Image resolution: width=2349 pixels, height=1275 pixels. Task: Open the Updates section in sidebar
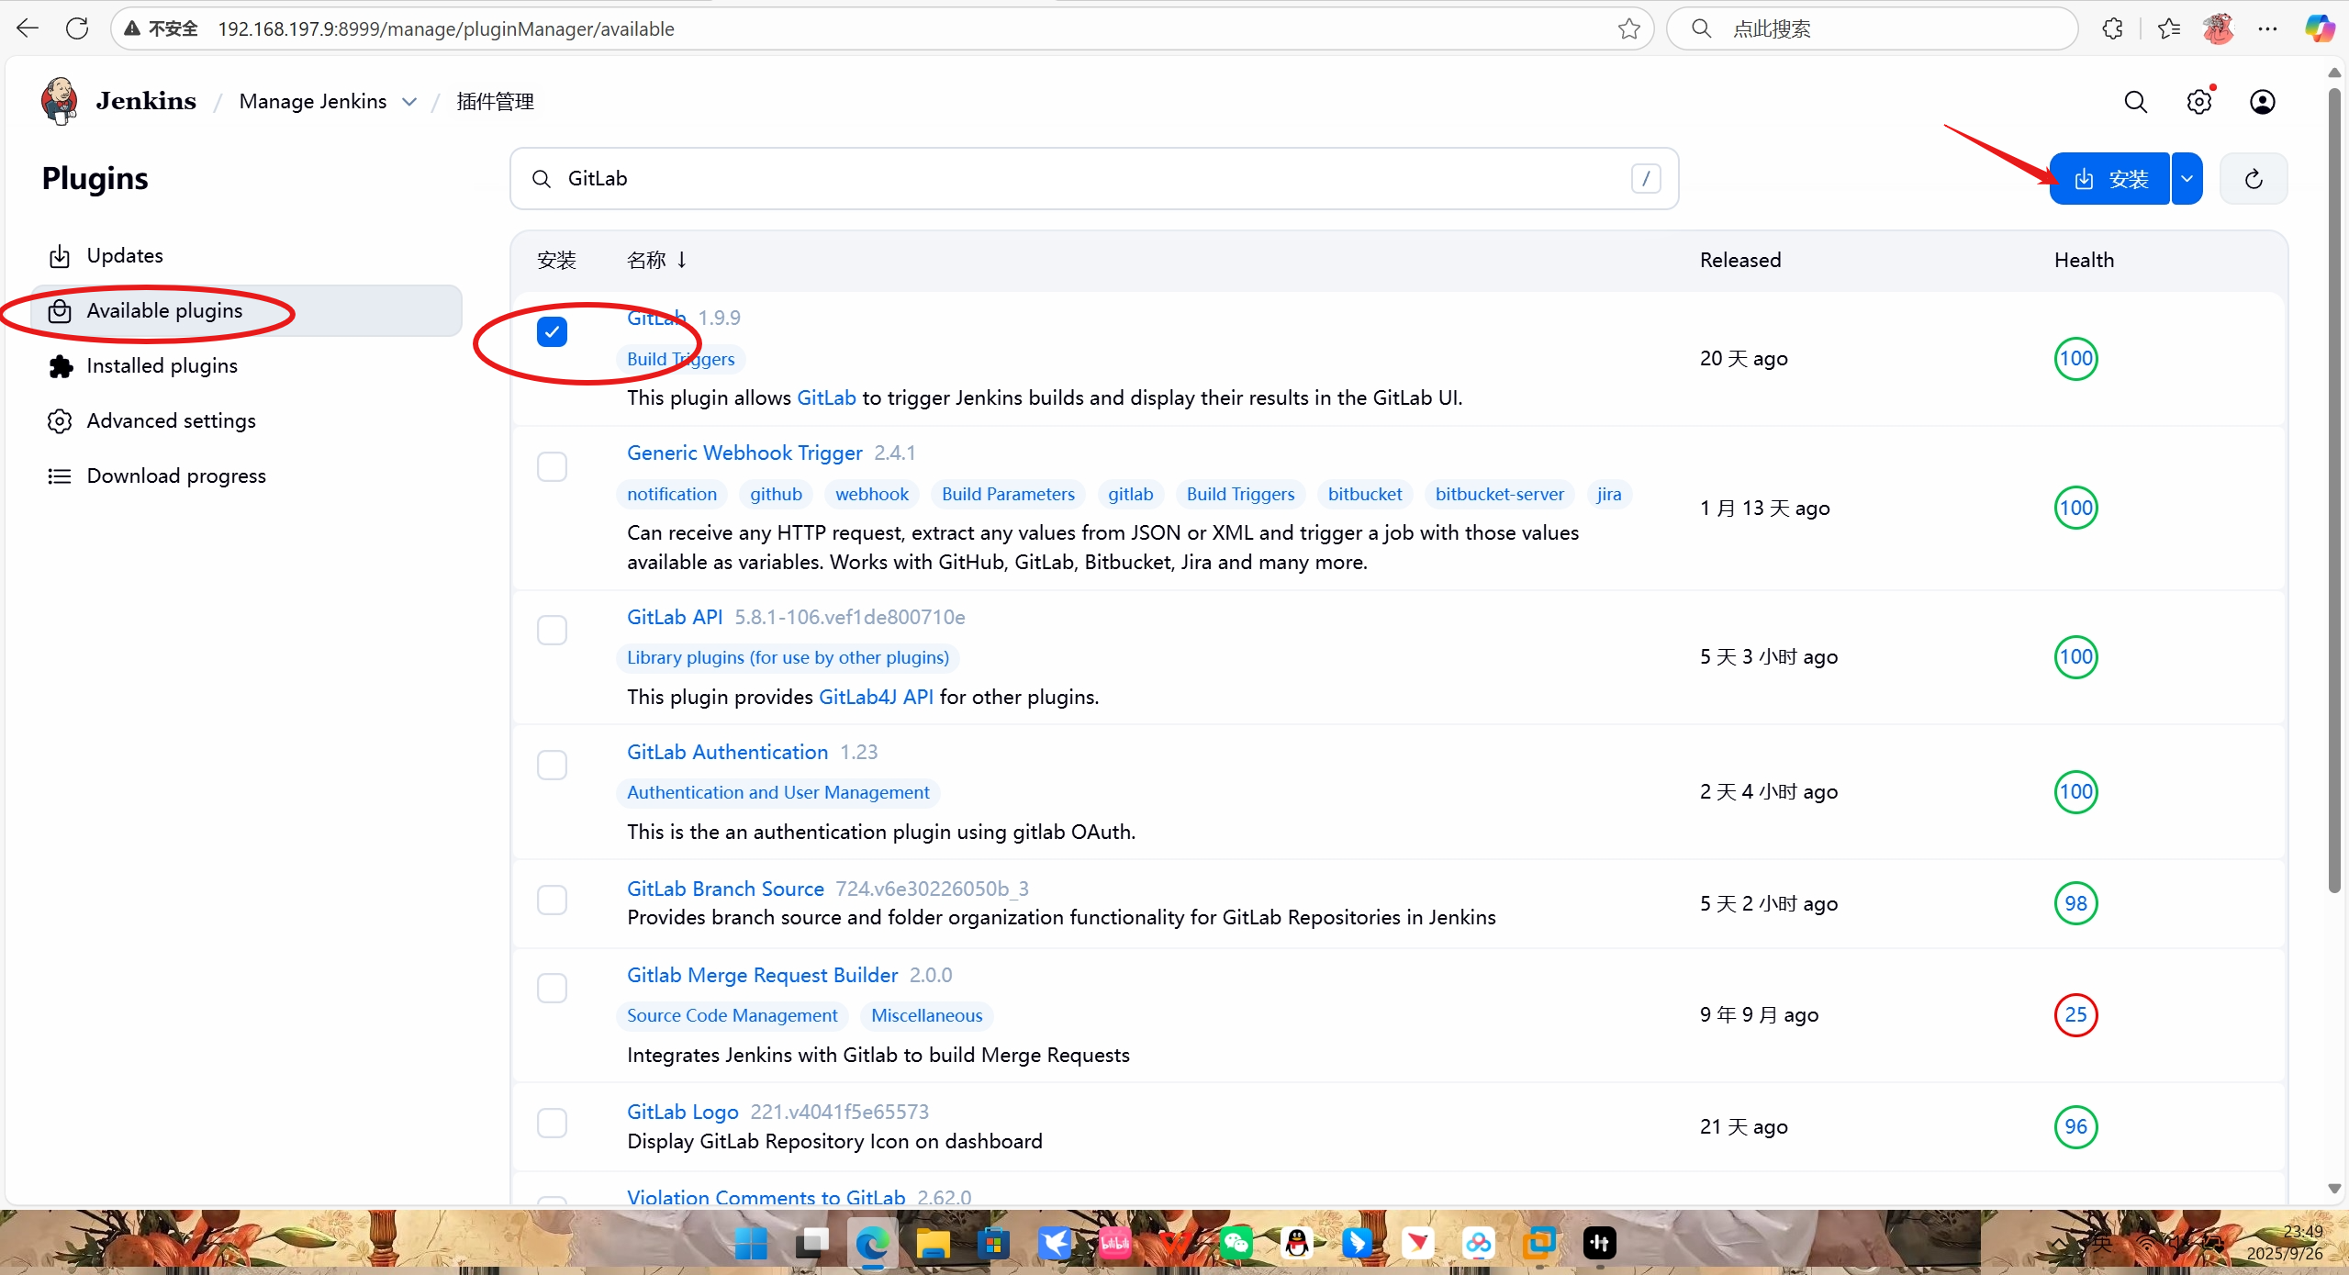pyautogui.click(x=246, y=255)
